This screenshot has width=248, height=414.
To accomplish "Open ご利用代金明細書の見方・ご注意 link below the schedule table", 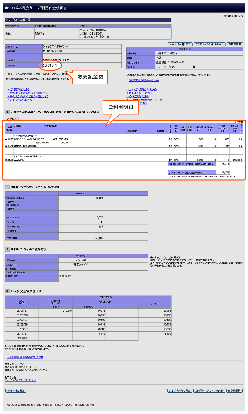I will click(x=25, y=357).
